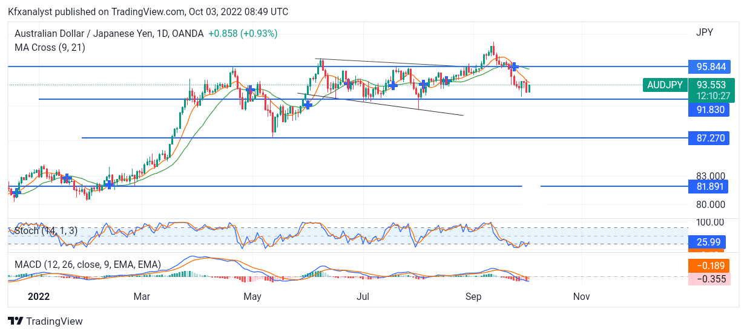The height and width of the screenshot is (335, 747).
Task: Click the MACD signal value -0.355
Action: coord(709,279)
